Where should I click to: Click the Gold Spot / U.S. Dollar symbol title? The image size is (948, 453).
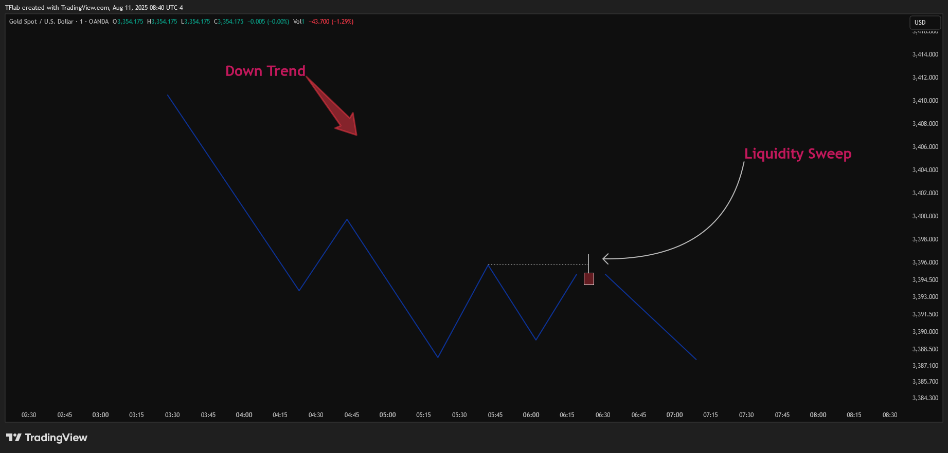coord(41,22)
